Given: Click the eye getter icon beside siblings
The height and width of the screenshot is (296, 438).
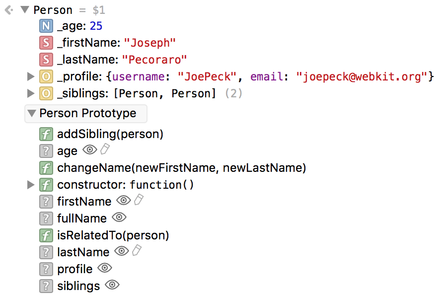Looking at the screenshot, I should (x=112, y=285).
